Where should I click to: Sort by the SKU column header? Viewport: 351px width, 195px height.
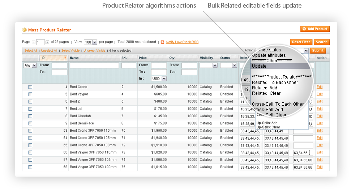[x=124, y=58]
